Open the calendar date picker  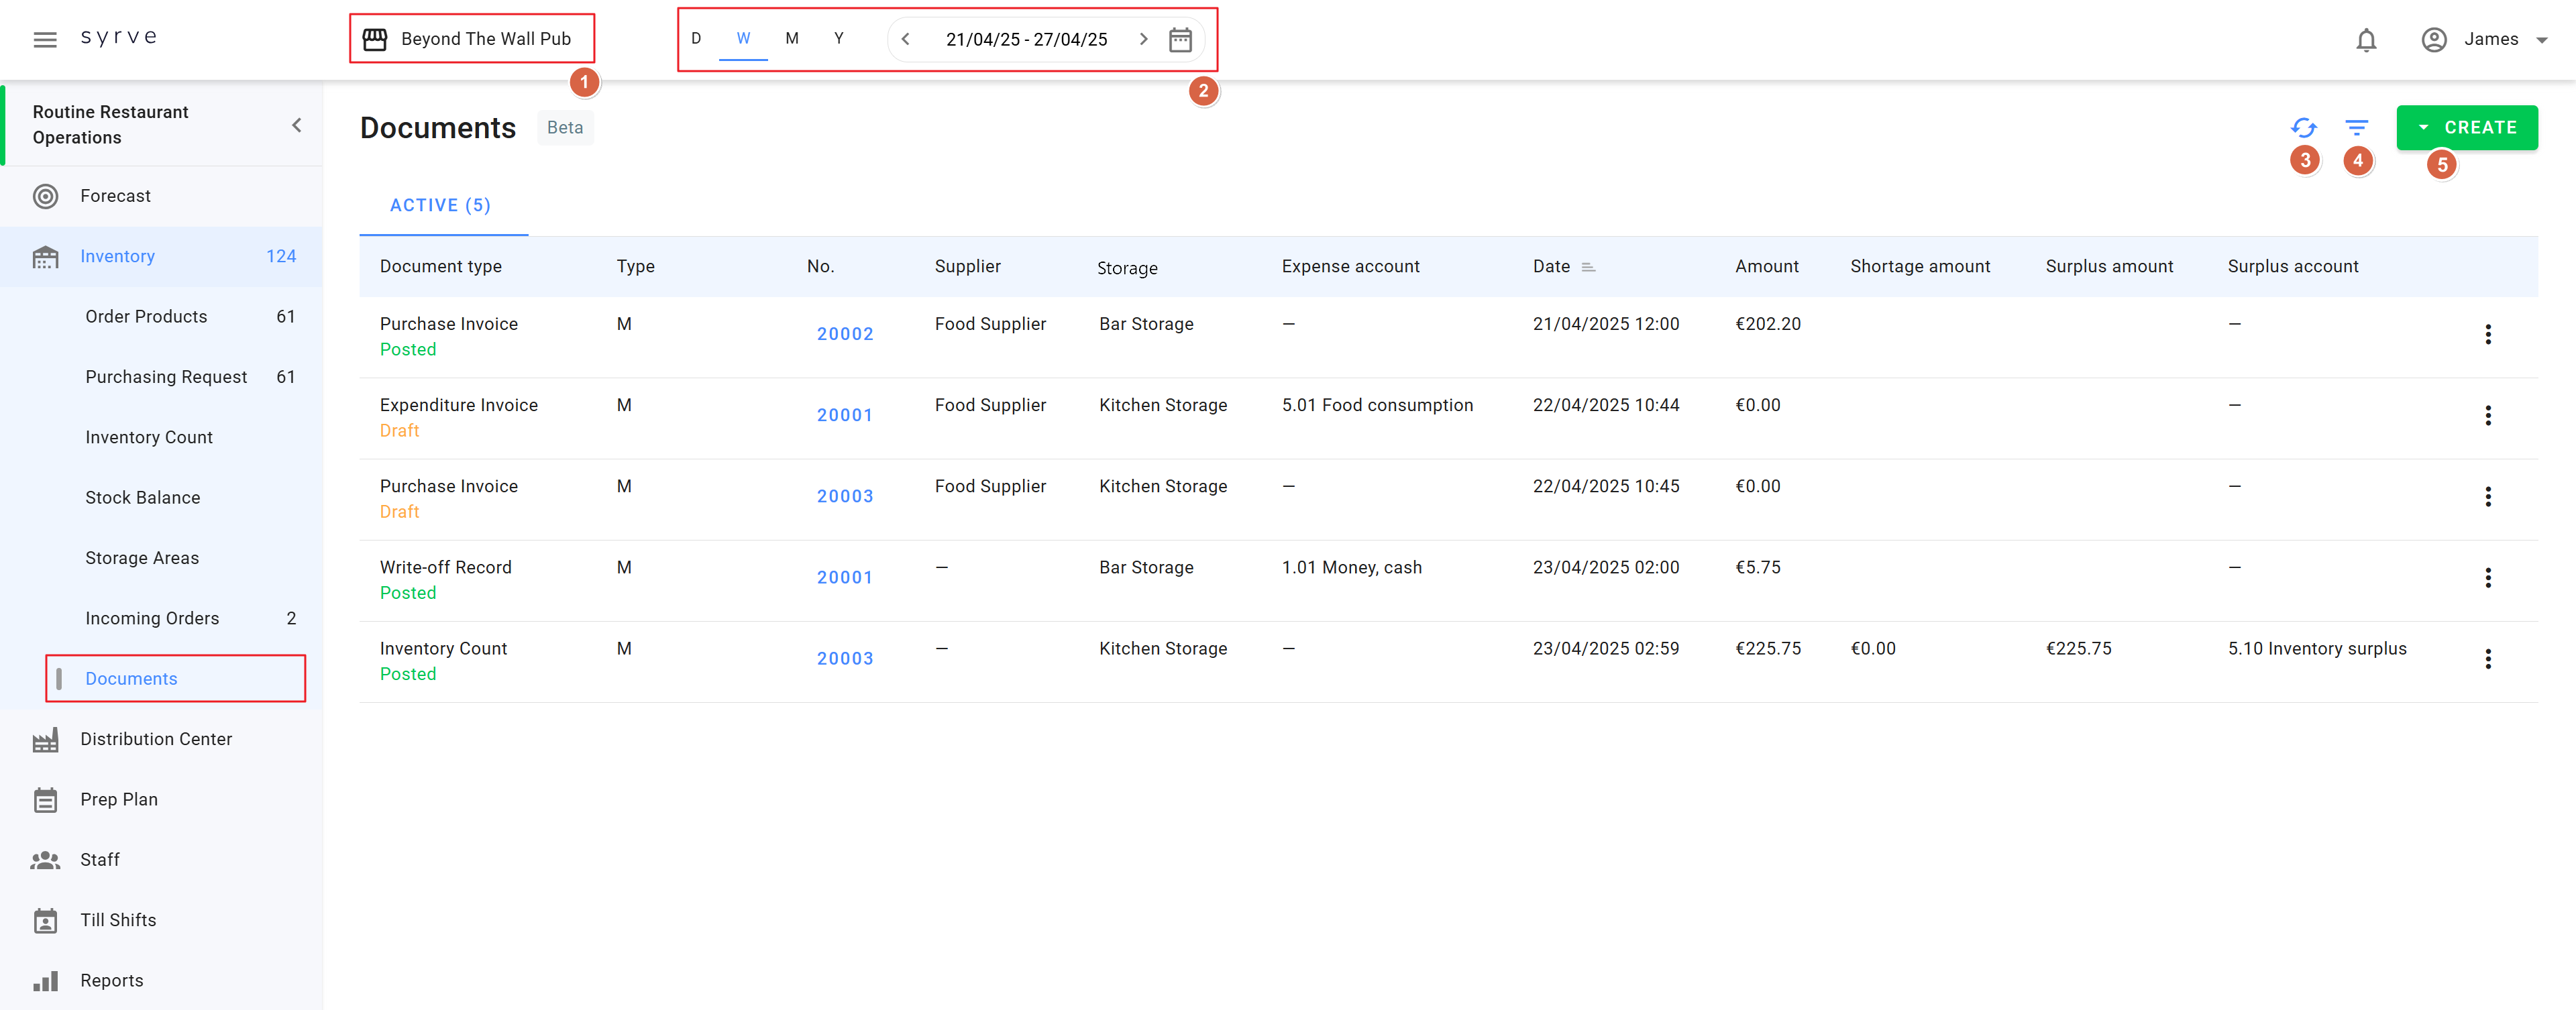[x=1180, y=40]
